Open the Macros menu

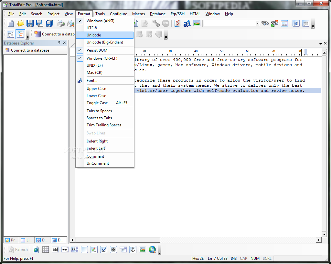click(x=138, y=14)
